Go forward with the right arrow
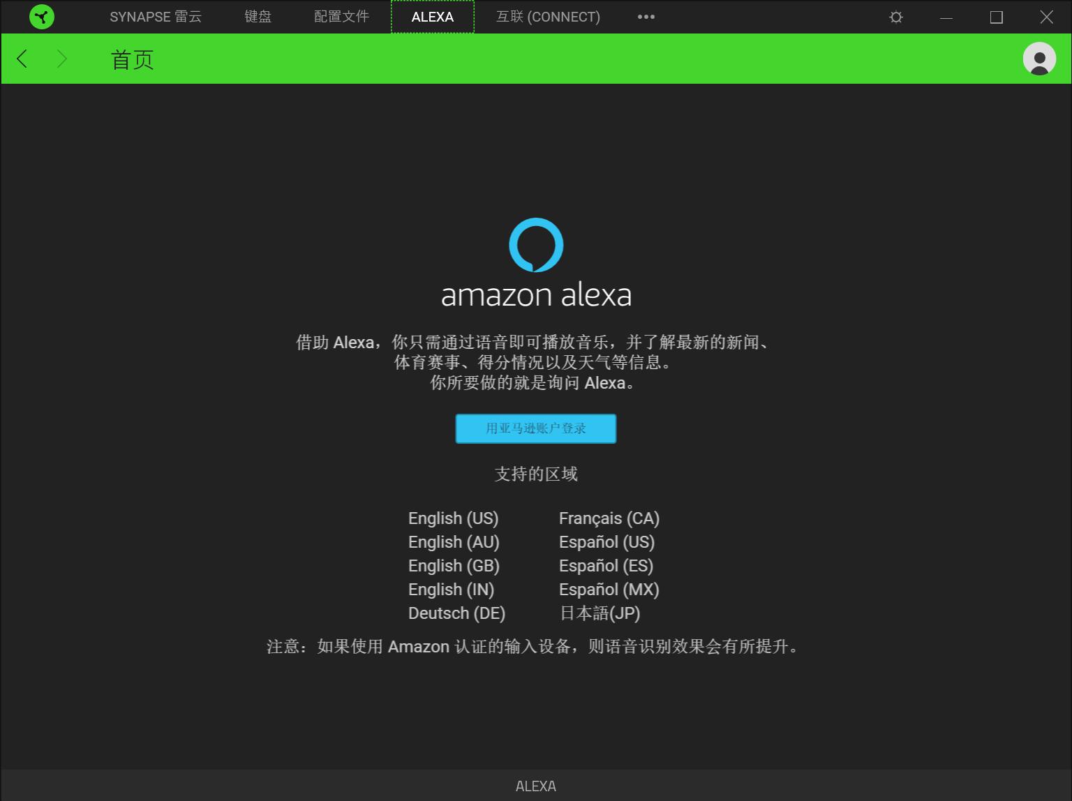 61,59
